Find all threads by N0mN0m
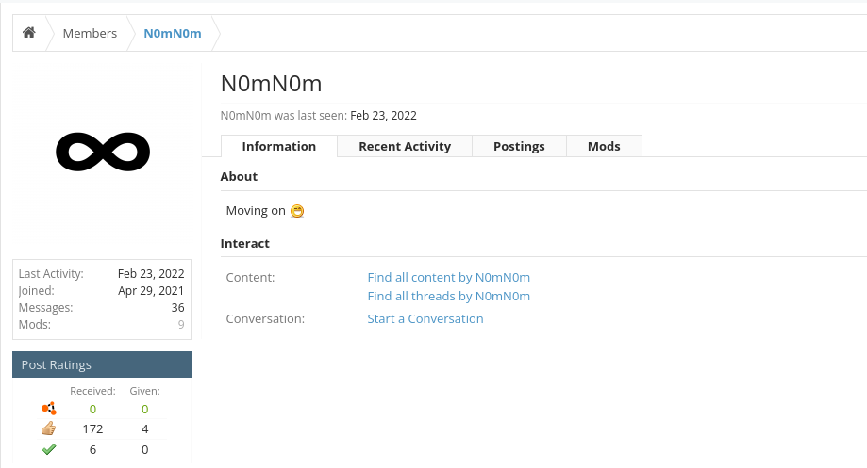This screenshot has width=867, height=468. (x=448, y=296)
